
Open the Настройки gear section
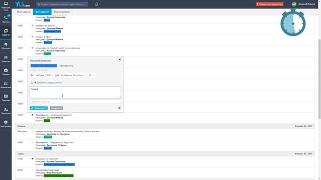[x=6, y=123]
